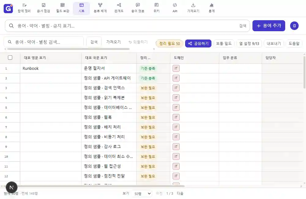Open the API section

point(175,8)
